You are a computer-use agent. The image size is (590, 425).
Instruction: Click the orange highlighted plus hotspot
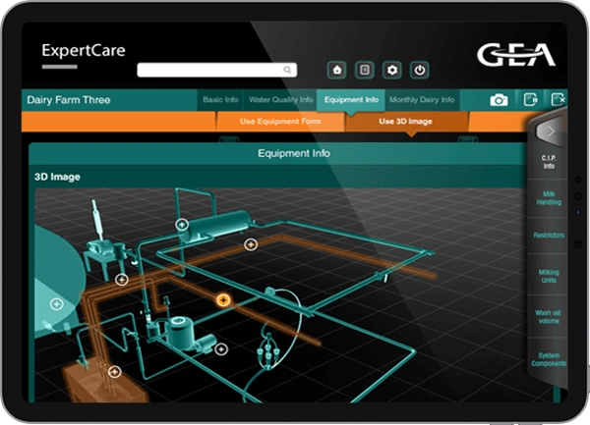(x=223, y=299)
